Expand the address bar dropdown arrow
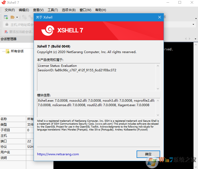The image size is (198, 169). 193,25
